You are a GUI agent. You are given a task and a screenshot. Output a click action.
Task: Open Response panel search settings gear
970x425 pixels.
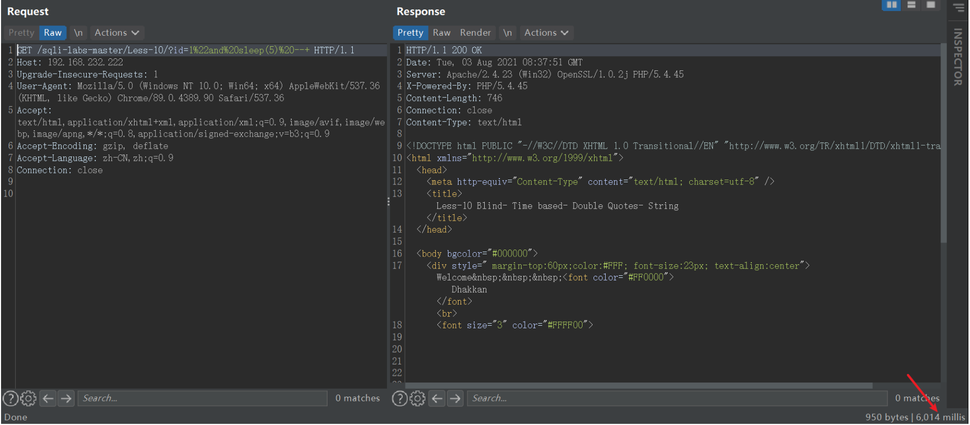417,399
